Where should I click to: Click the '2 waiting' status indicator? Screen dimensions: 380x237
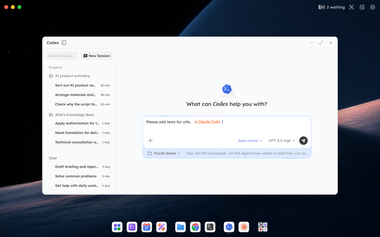[x=332, y=7]
